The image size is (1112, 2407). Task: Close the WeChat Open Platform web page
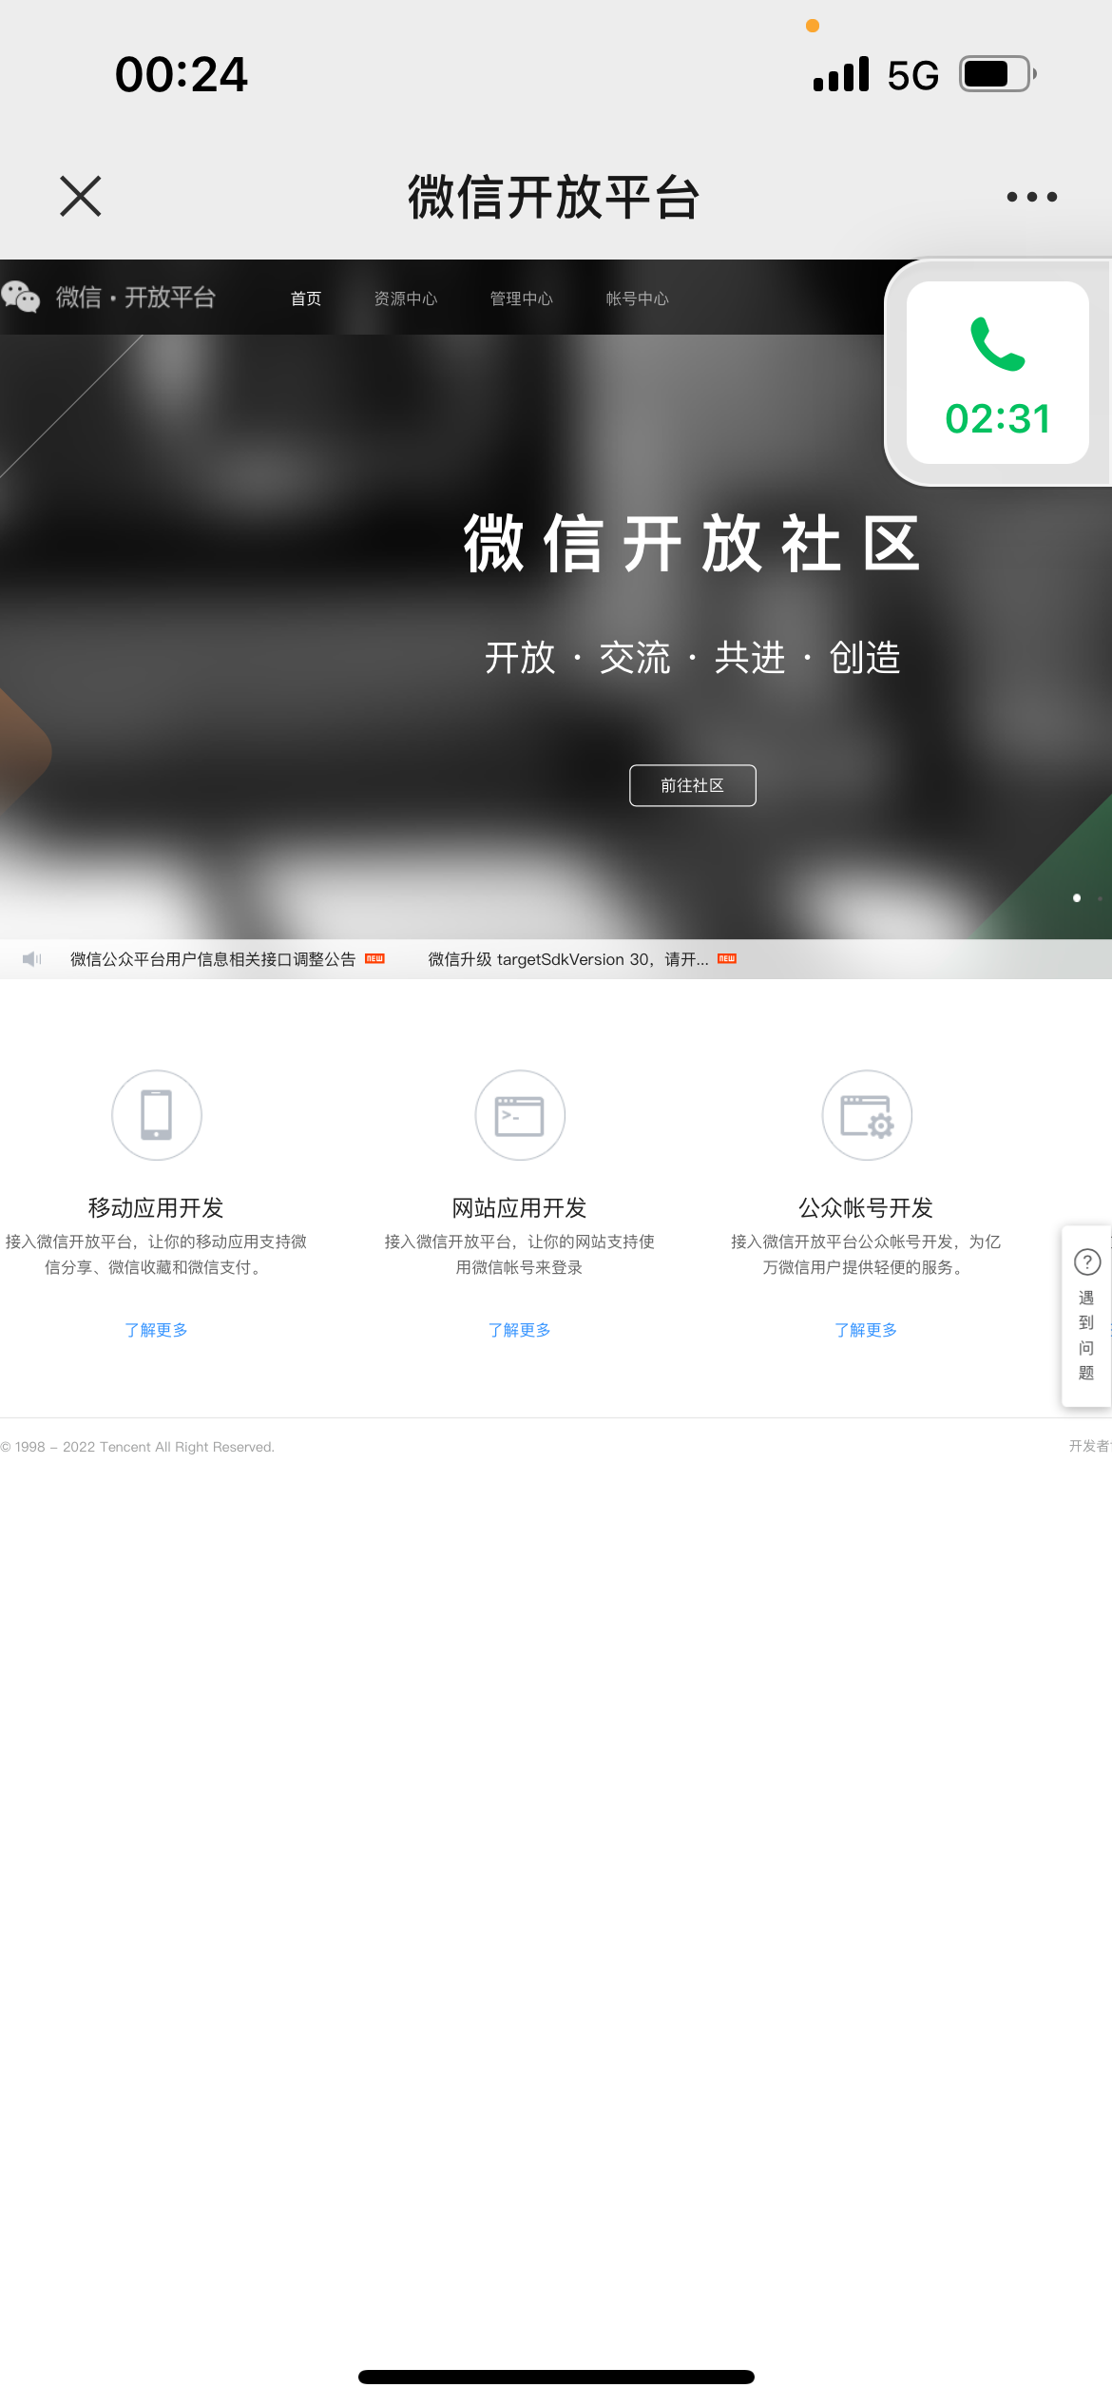[81, 197]
